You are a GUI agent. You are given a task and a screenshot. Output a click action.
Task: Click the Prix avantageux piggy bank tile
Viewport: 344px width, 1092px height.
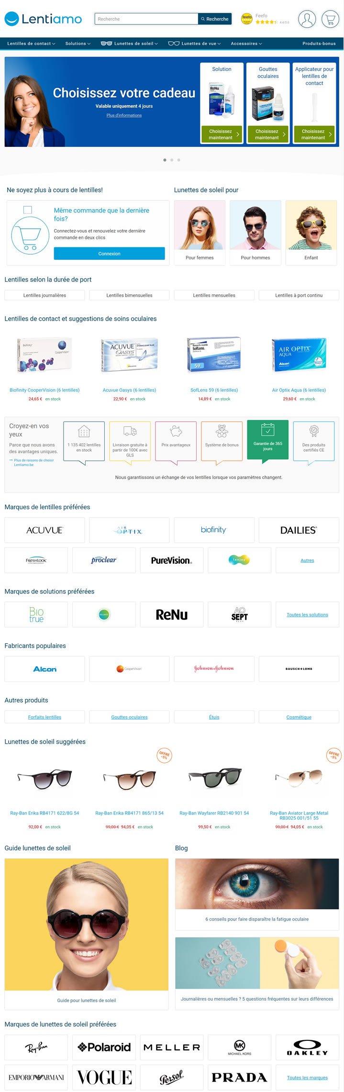click(176, 441)
